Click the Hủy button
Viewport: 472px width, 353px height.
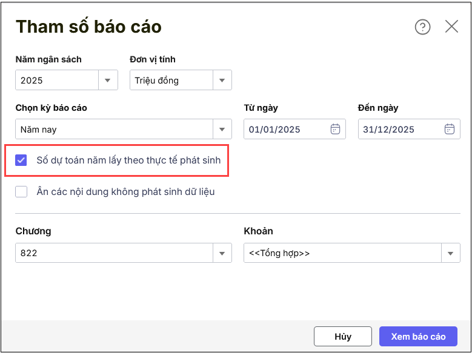coord(342,337)
